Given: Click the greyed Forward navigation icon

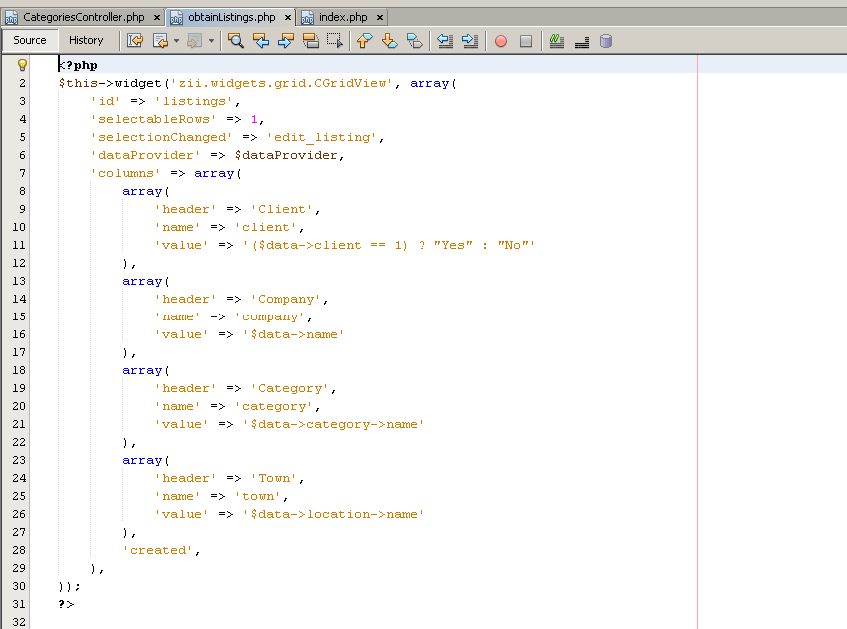Looking at the screenshot, I should click(194, 41).
